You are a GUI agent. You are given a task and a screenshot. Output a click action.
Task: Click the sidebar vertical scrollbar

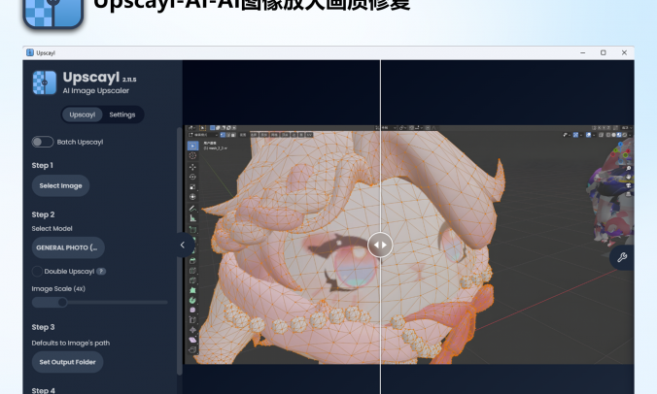point(180,251)
